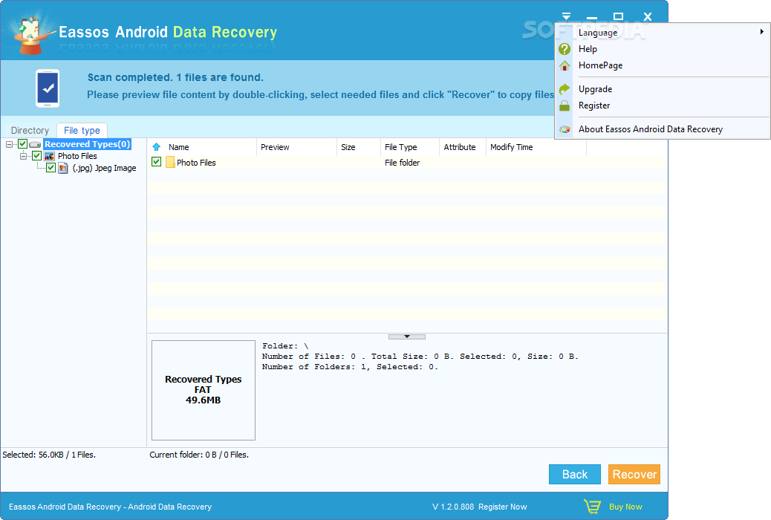Click the 'V 1.2.0.808' version text
Viewport: 771px width, 520px height.
tap(453, 507)
